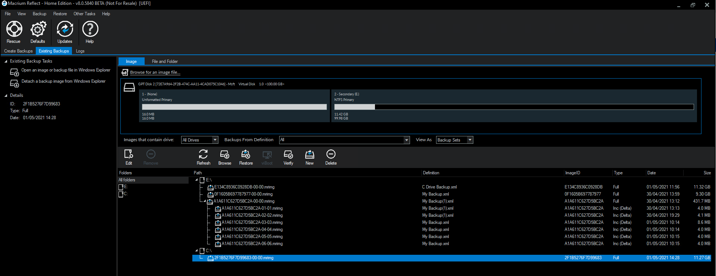Collapse the Existing Backup Tasks section
This screenshot has width=716, height=276.
(x=6, y=61)
